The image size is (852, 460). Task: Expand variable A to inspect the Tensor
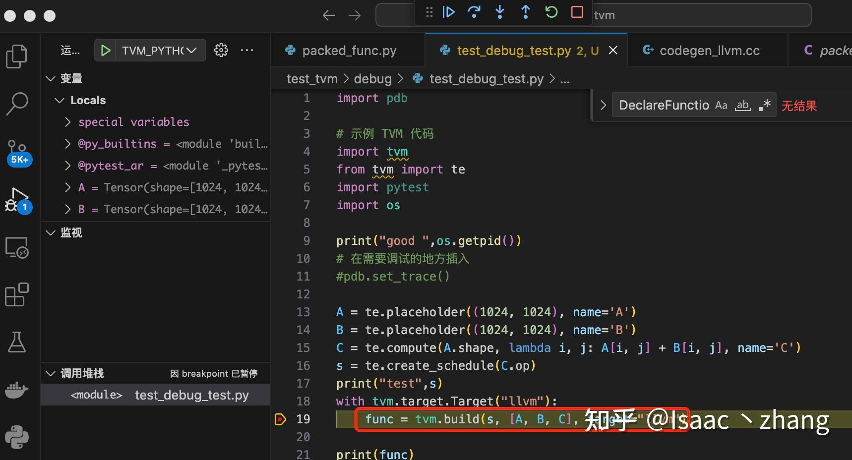(x=68, y=187)
